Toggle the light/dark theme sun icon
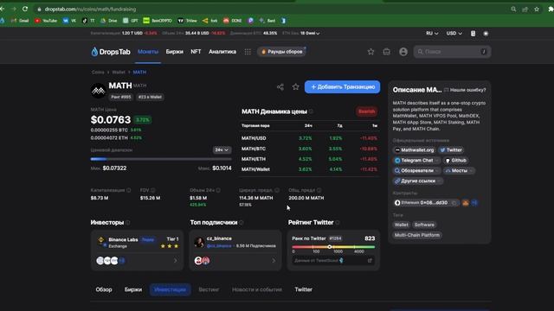 click(486, 34)
